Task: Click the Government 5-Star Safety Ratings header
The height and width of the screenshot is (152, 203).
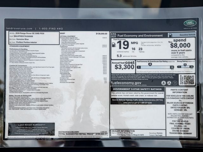Action: coord(137,89)
